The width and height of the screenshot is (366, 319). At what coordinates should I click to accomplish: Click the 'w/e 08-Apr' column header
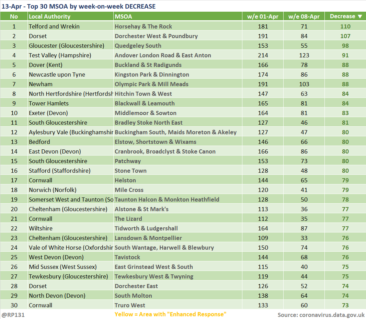pos(304,16)
